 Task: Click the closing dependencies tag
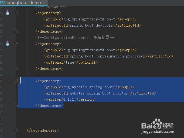click(x=43, y=130)
